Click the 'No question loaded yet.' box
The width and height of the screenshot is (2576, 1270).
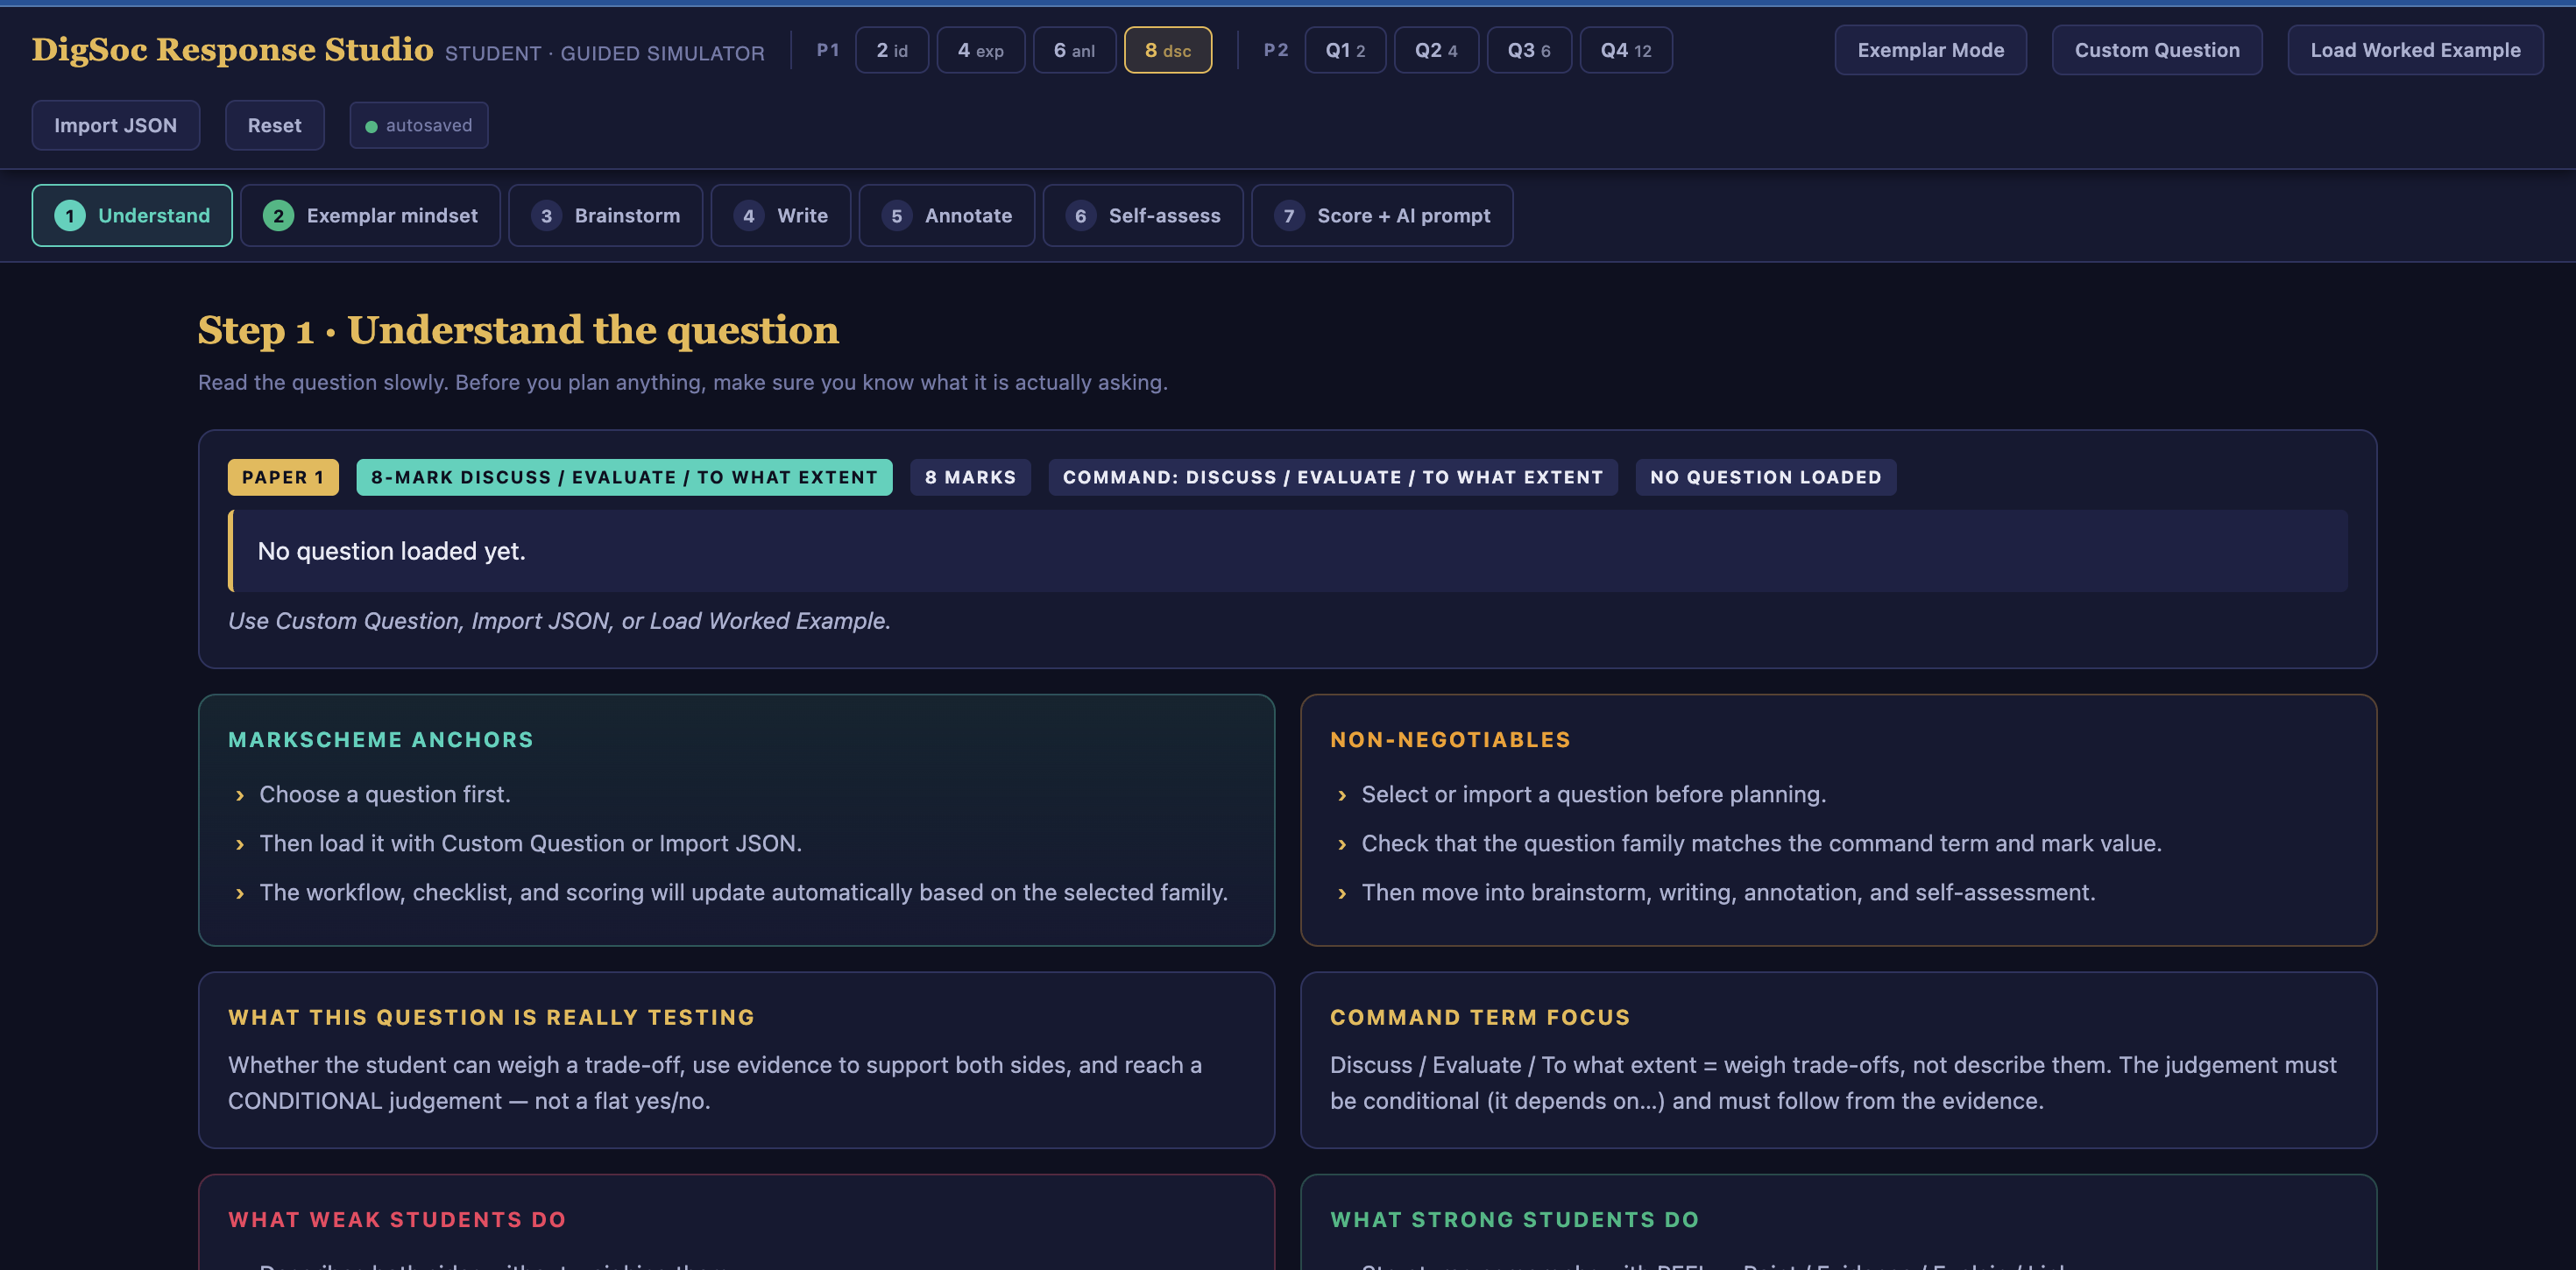(x=1288, y=551)
